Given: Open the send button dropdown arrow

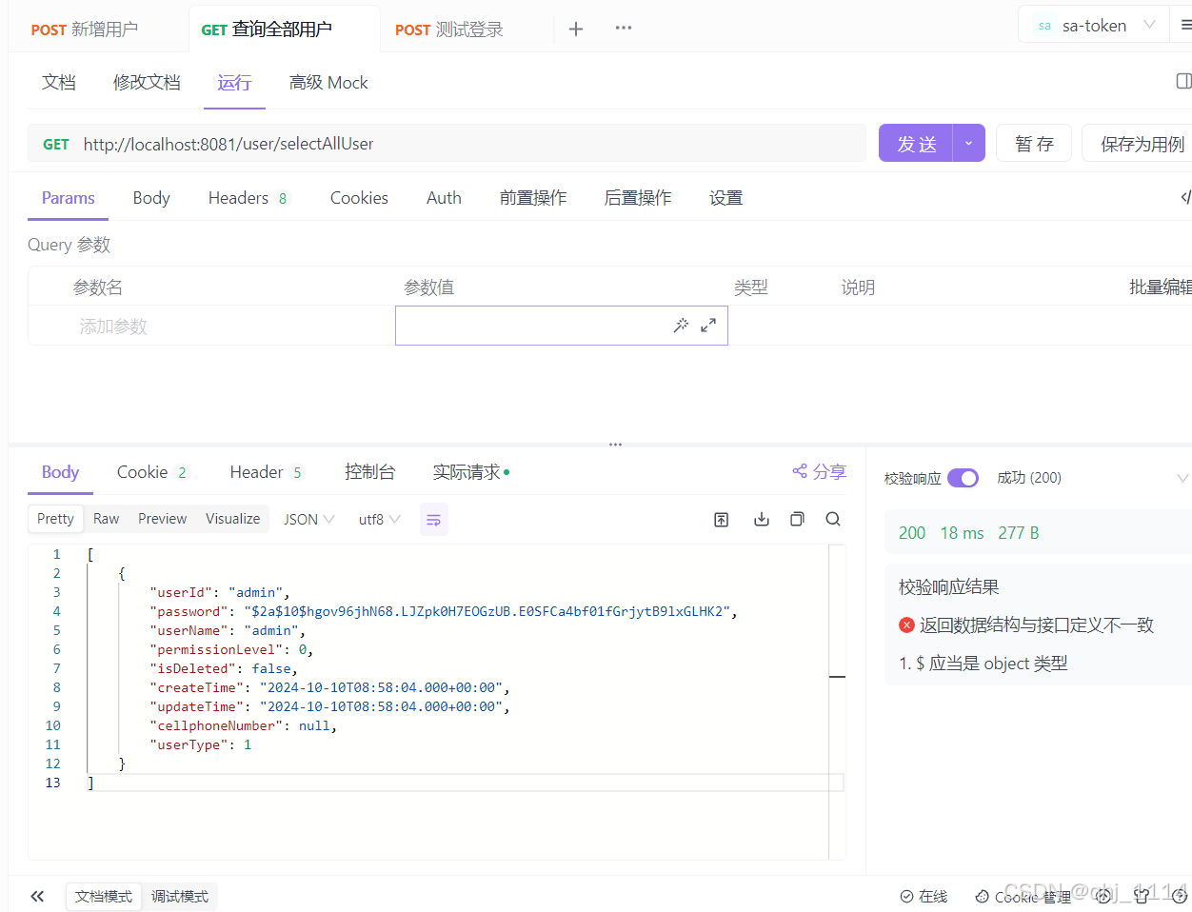Looking at the screenshot, I should (x=968, y=142).
